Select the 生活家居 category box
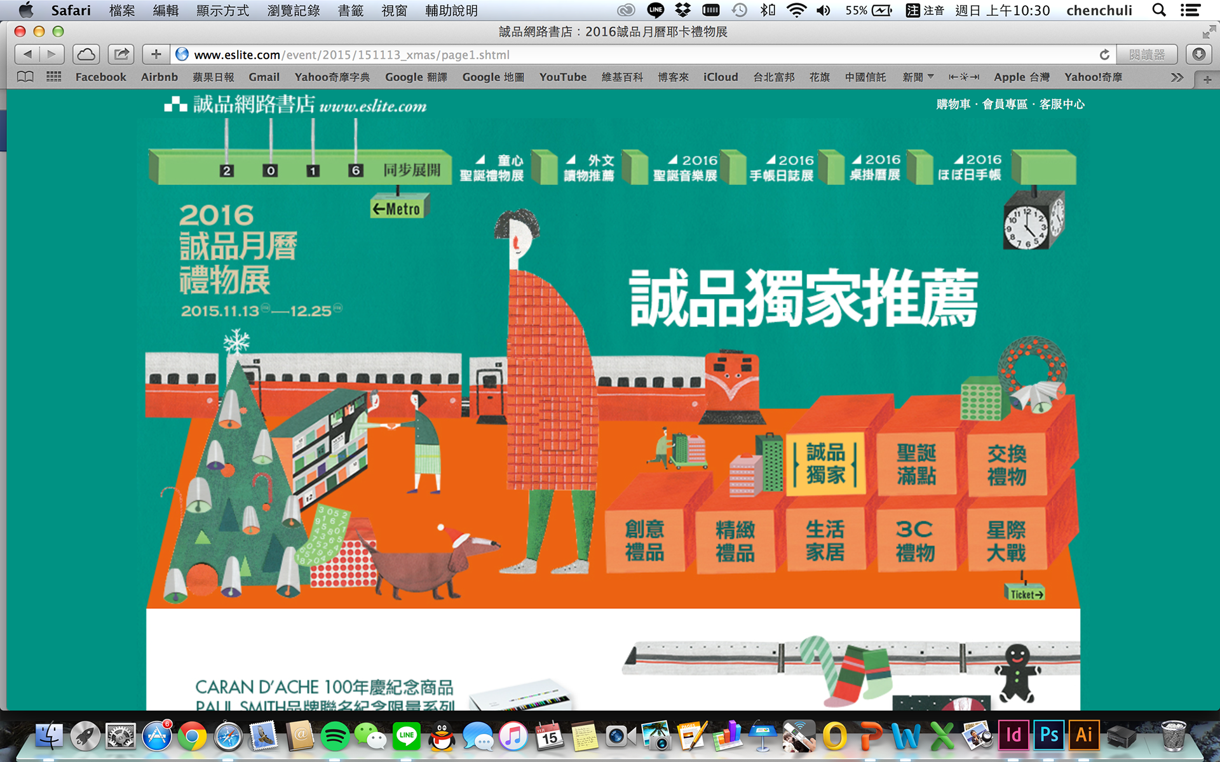The width and height of the screenshot is (1220, 762). [x=825, y=540]
